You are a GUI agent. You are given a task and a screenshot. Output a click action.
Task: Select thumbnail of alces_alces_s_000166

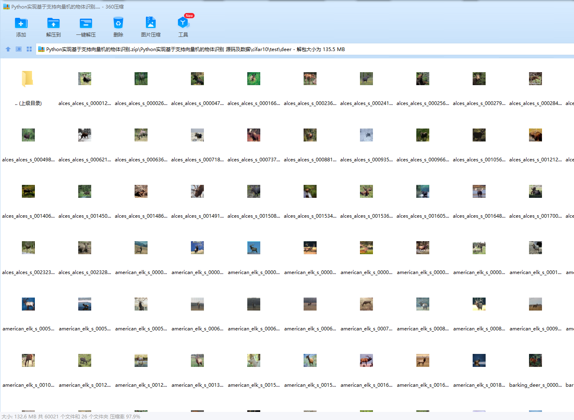(254, 79)
